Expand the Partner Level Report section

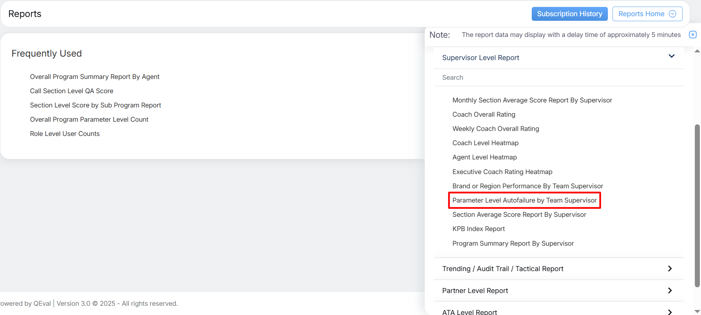click(670, 291)
